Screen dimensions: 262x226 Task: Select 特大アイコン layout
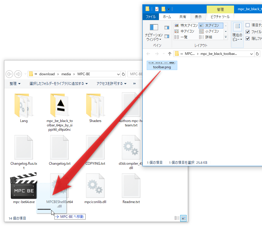186,25
